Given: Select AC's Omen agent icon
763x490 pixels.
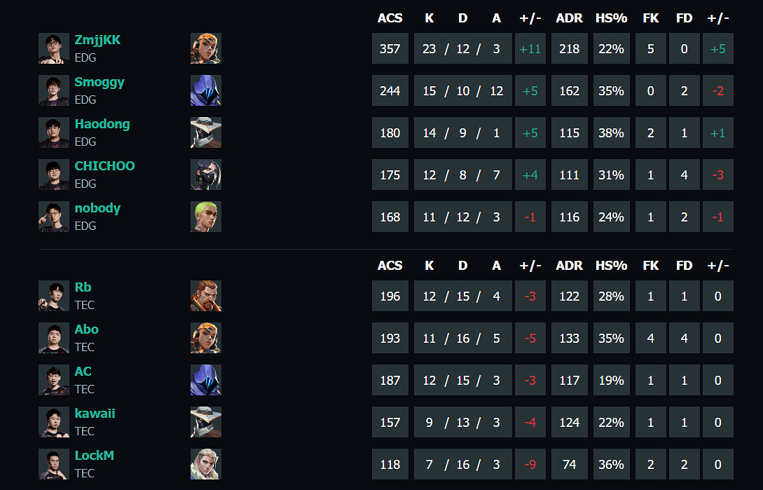Looking at the screenshot, I should coord(205,380).
